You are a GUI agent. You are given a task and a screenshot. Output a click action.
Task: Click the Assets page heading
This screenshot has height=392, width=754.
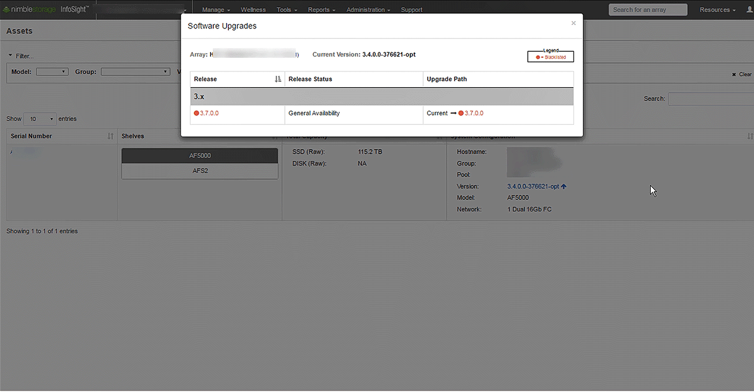pyautogui.click(x=19, y=31)
